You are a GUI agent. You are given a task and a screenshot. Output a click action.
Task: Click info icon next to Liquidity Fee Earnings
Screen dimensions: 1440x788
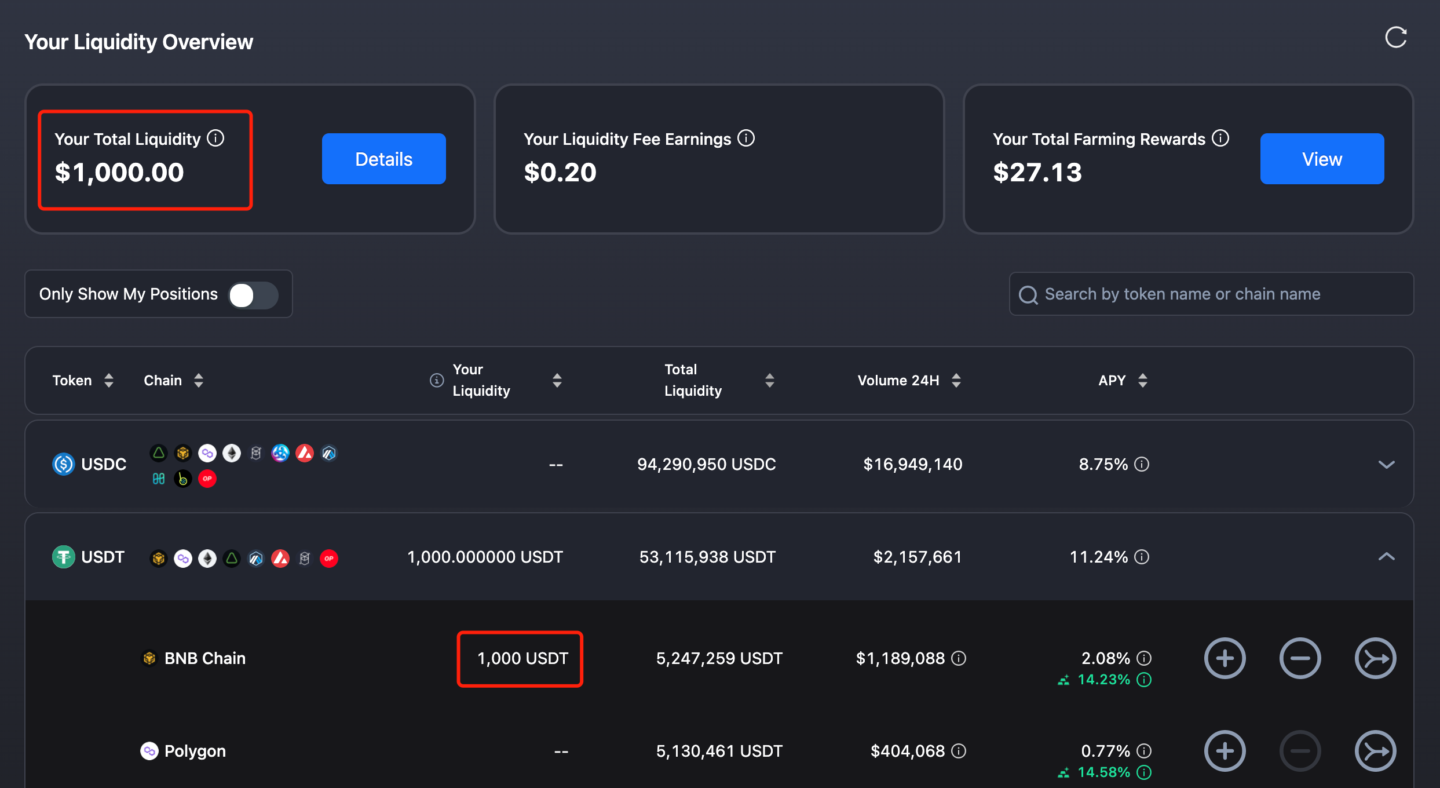pyautogui.click(x=746, y=138)
